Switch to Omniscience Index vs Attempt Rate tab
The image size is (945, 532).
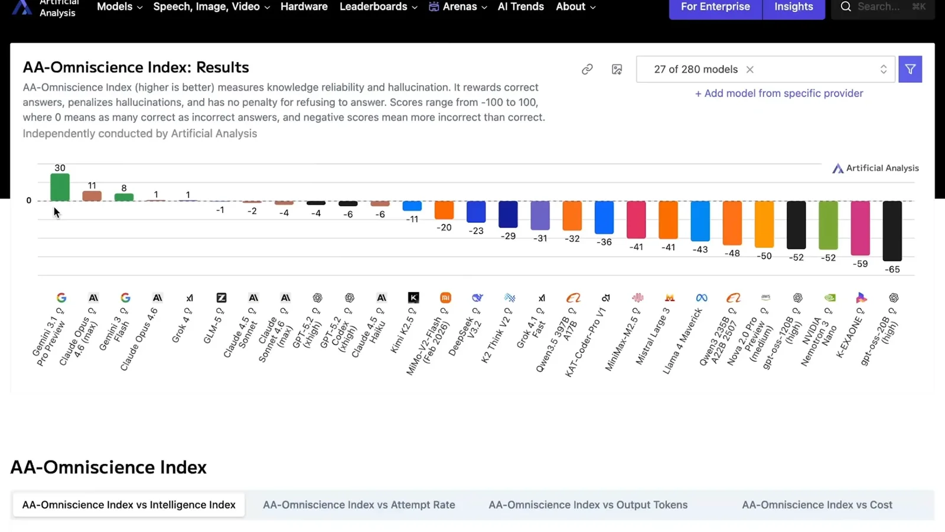pyautogui.click(x=359, y=505)
